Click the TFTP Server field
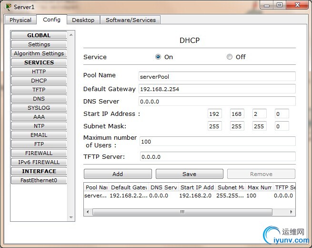 [x=218, y=156]
